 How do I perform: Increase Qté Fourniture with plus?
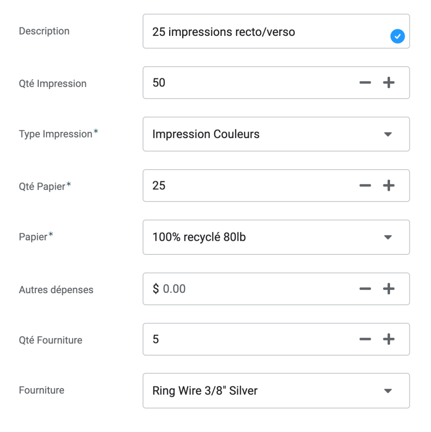point(388,339)
